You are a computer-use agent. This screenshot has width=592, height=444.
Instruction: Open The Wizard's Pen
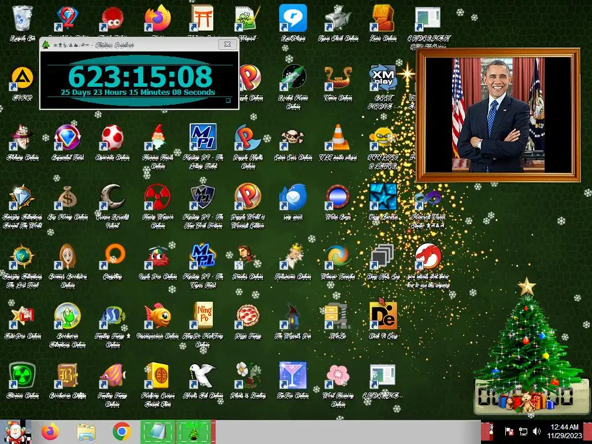pos(293,316)
